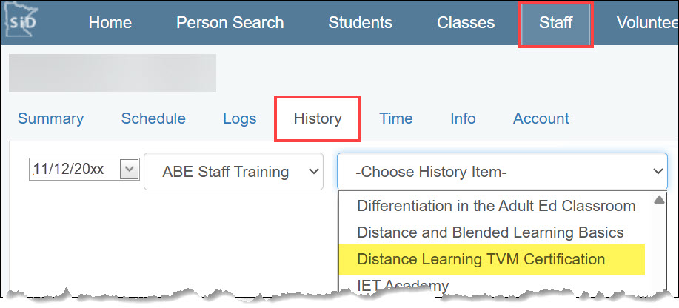
Task: Open the Choose History Item dropdown
Action: (x=503, y=173)
